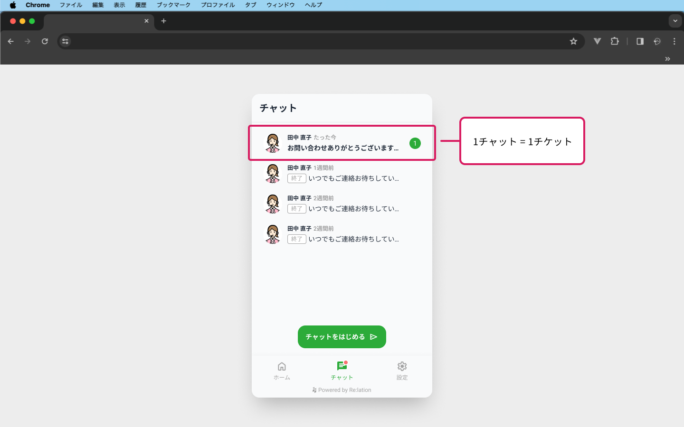The image size is (684, 427).
Task: Click the チャットをはじめる button
Action: click(342, 337)
